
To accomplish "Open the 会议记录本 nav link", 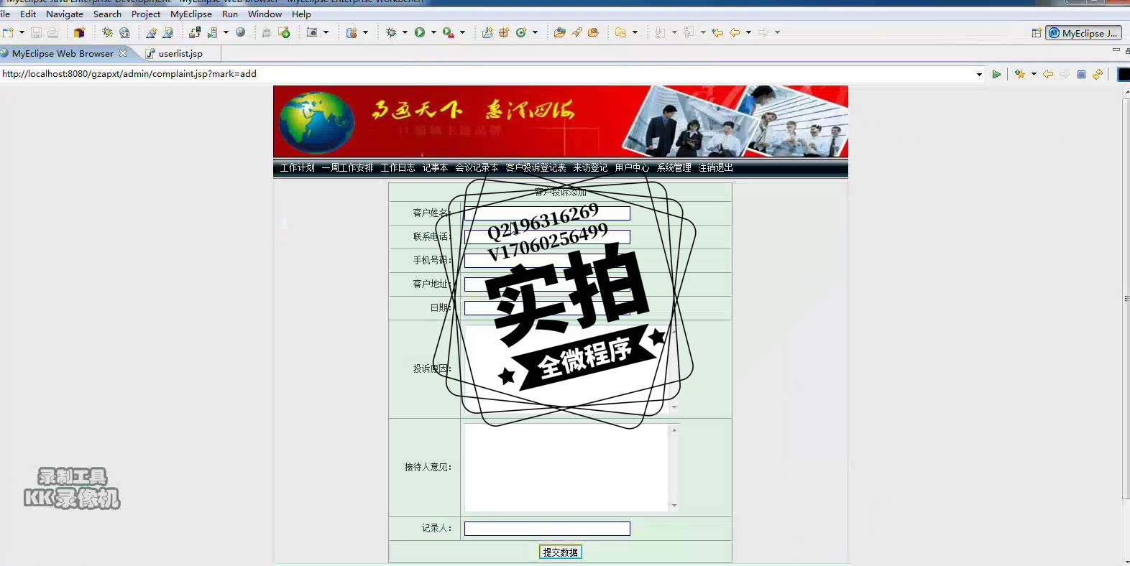I will click(x=477, y=167).
